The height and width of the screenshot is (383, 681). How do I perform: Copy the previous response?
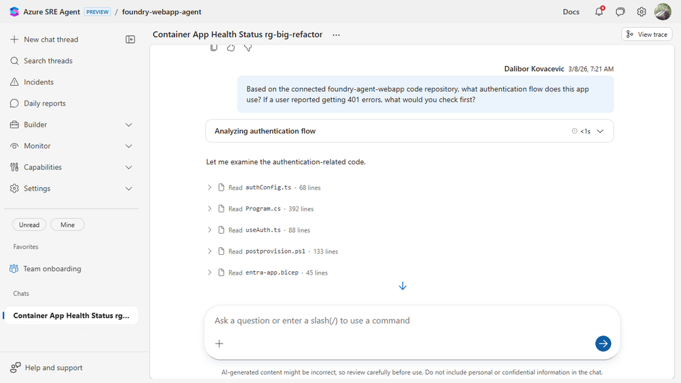coord(213,48)
